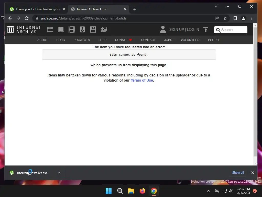Image resolution: width=262 pixels, height=197 pixels.
Task: Expand options for utorrent_installer.exe download
Action: pyautogui.click(x=59, y=173)
